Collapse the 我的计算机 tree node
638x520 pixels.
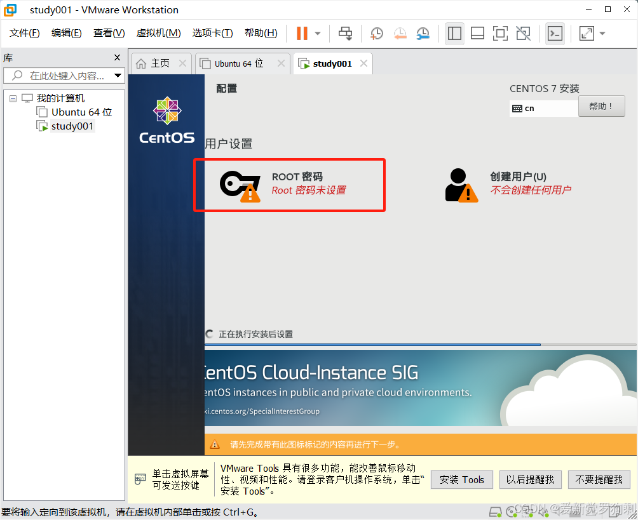13,98
